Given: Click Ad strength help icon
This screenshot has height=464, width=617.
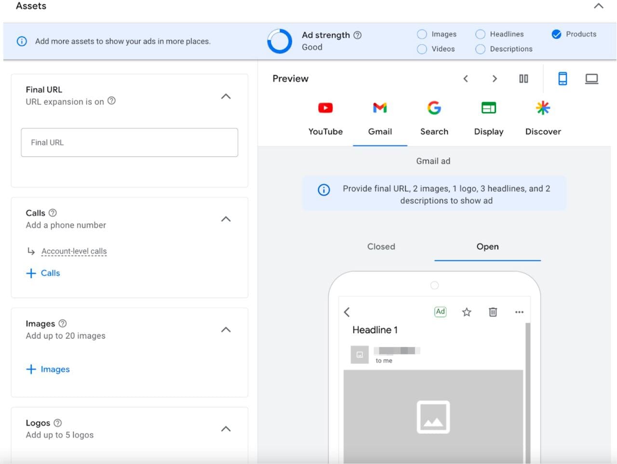Looking at the screenshot, I should pyautogui.click(x=357, y=35).
